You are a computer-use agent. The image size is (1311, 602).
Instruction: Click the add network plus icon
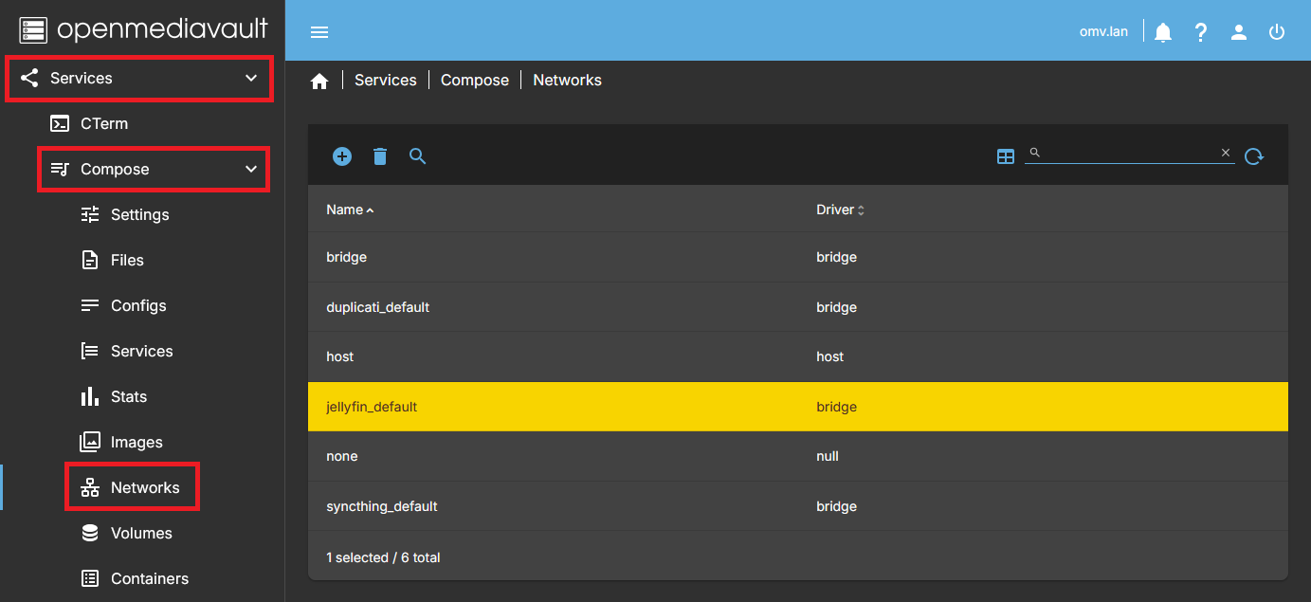click(x=342, y=156)
